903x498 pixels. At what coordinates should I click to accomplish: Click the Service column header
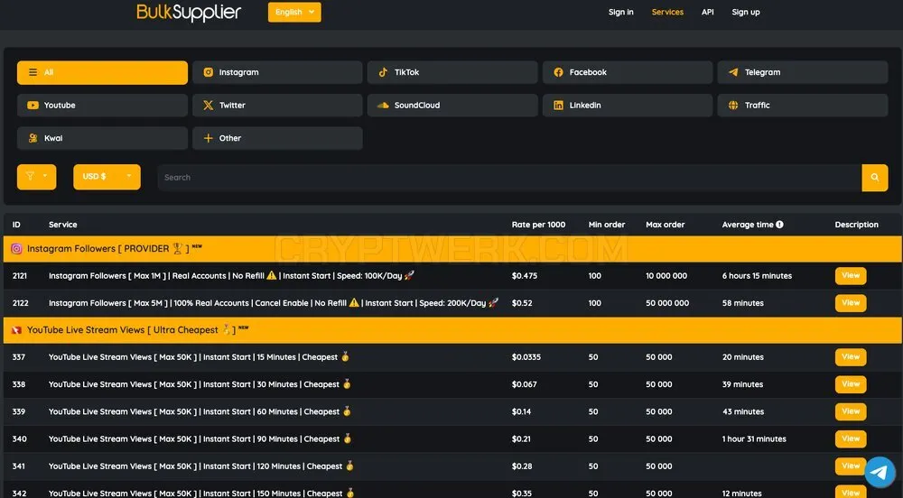coord(63,225)
